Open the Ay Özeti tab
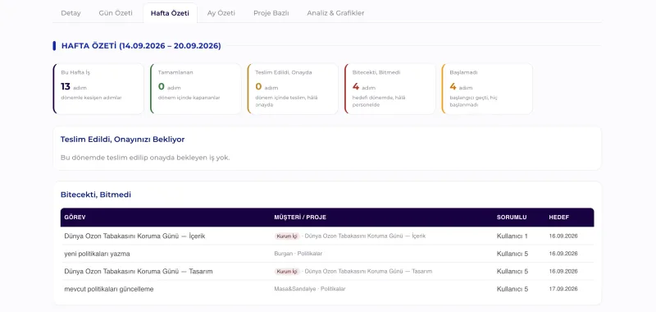Image resolution: width=656 pixels, height=312 pixels. (221, 13)
